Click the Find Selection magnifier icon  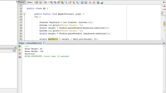tap(51, 2)
